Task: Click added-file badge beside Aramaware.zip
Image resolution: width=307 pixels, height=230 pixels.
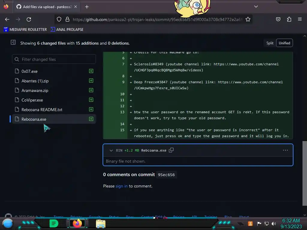Action: [91, 90]
